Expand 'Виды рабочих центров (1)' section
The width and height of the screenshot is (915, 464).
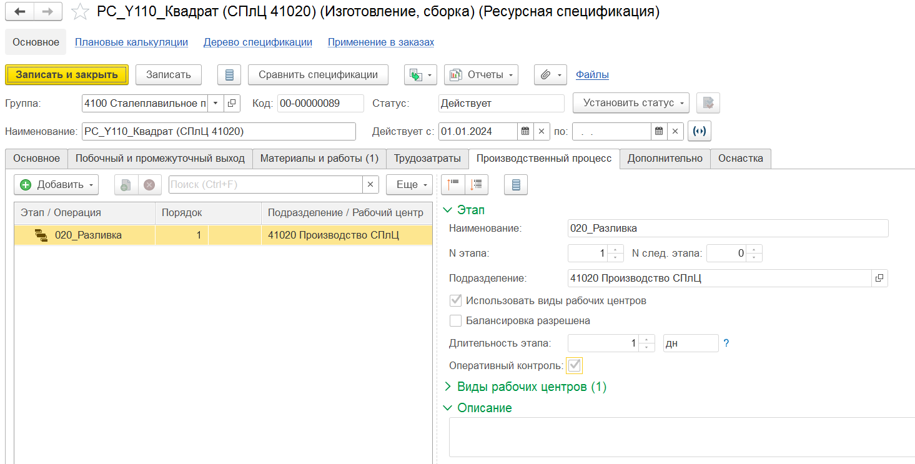(x=447, y=387)
